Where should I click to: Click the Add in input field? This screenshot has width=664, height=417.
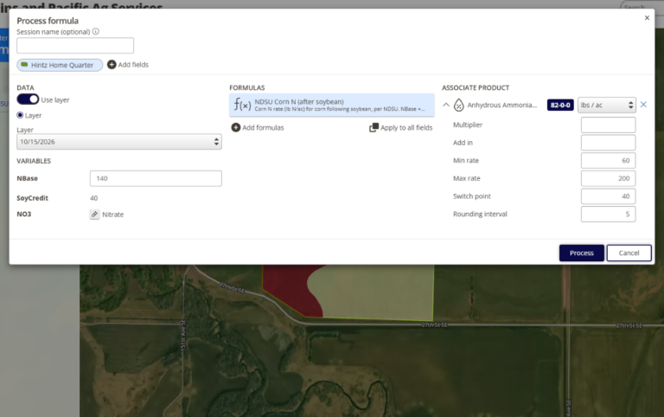tap(608, 143)
